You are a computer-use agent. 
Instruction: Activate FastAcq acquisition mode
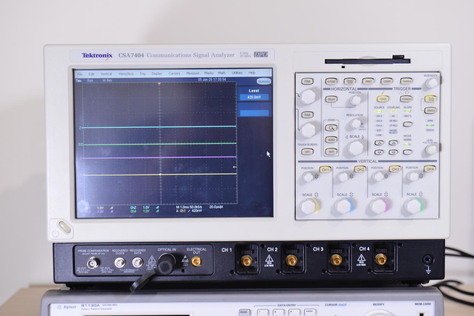tap(406, 81)
